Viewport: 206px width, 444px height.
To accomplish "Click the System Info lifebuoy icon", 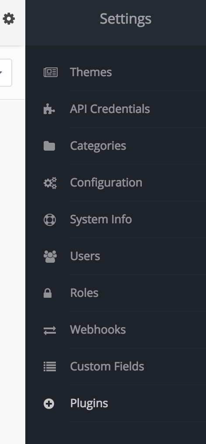I will (50, 220).
